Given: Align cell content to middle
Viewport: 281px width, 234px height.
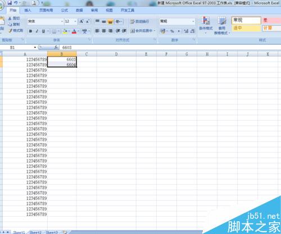Looking at the screenshot, I should pos(104,21).
